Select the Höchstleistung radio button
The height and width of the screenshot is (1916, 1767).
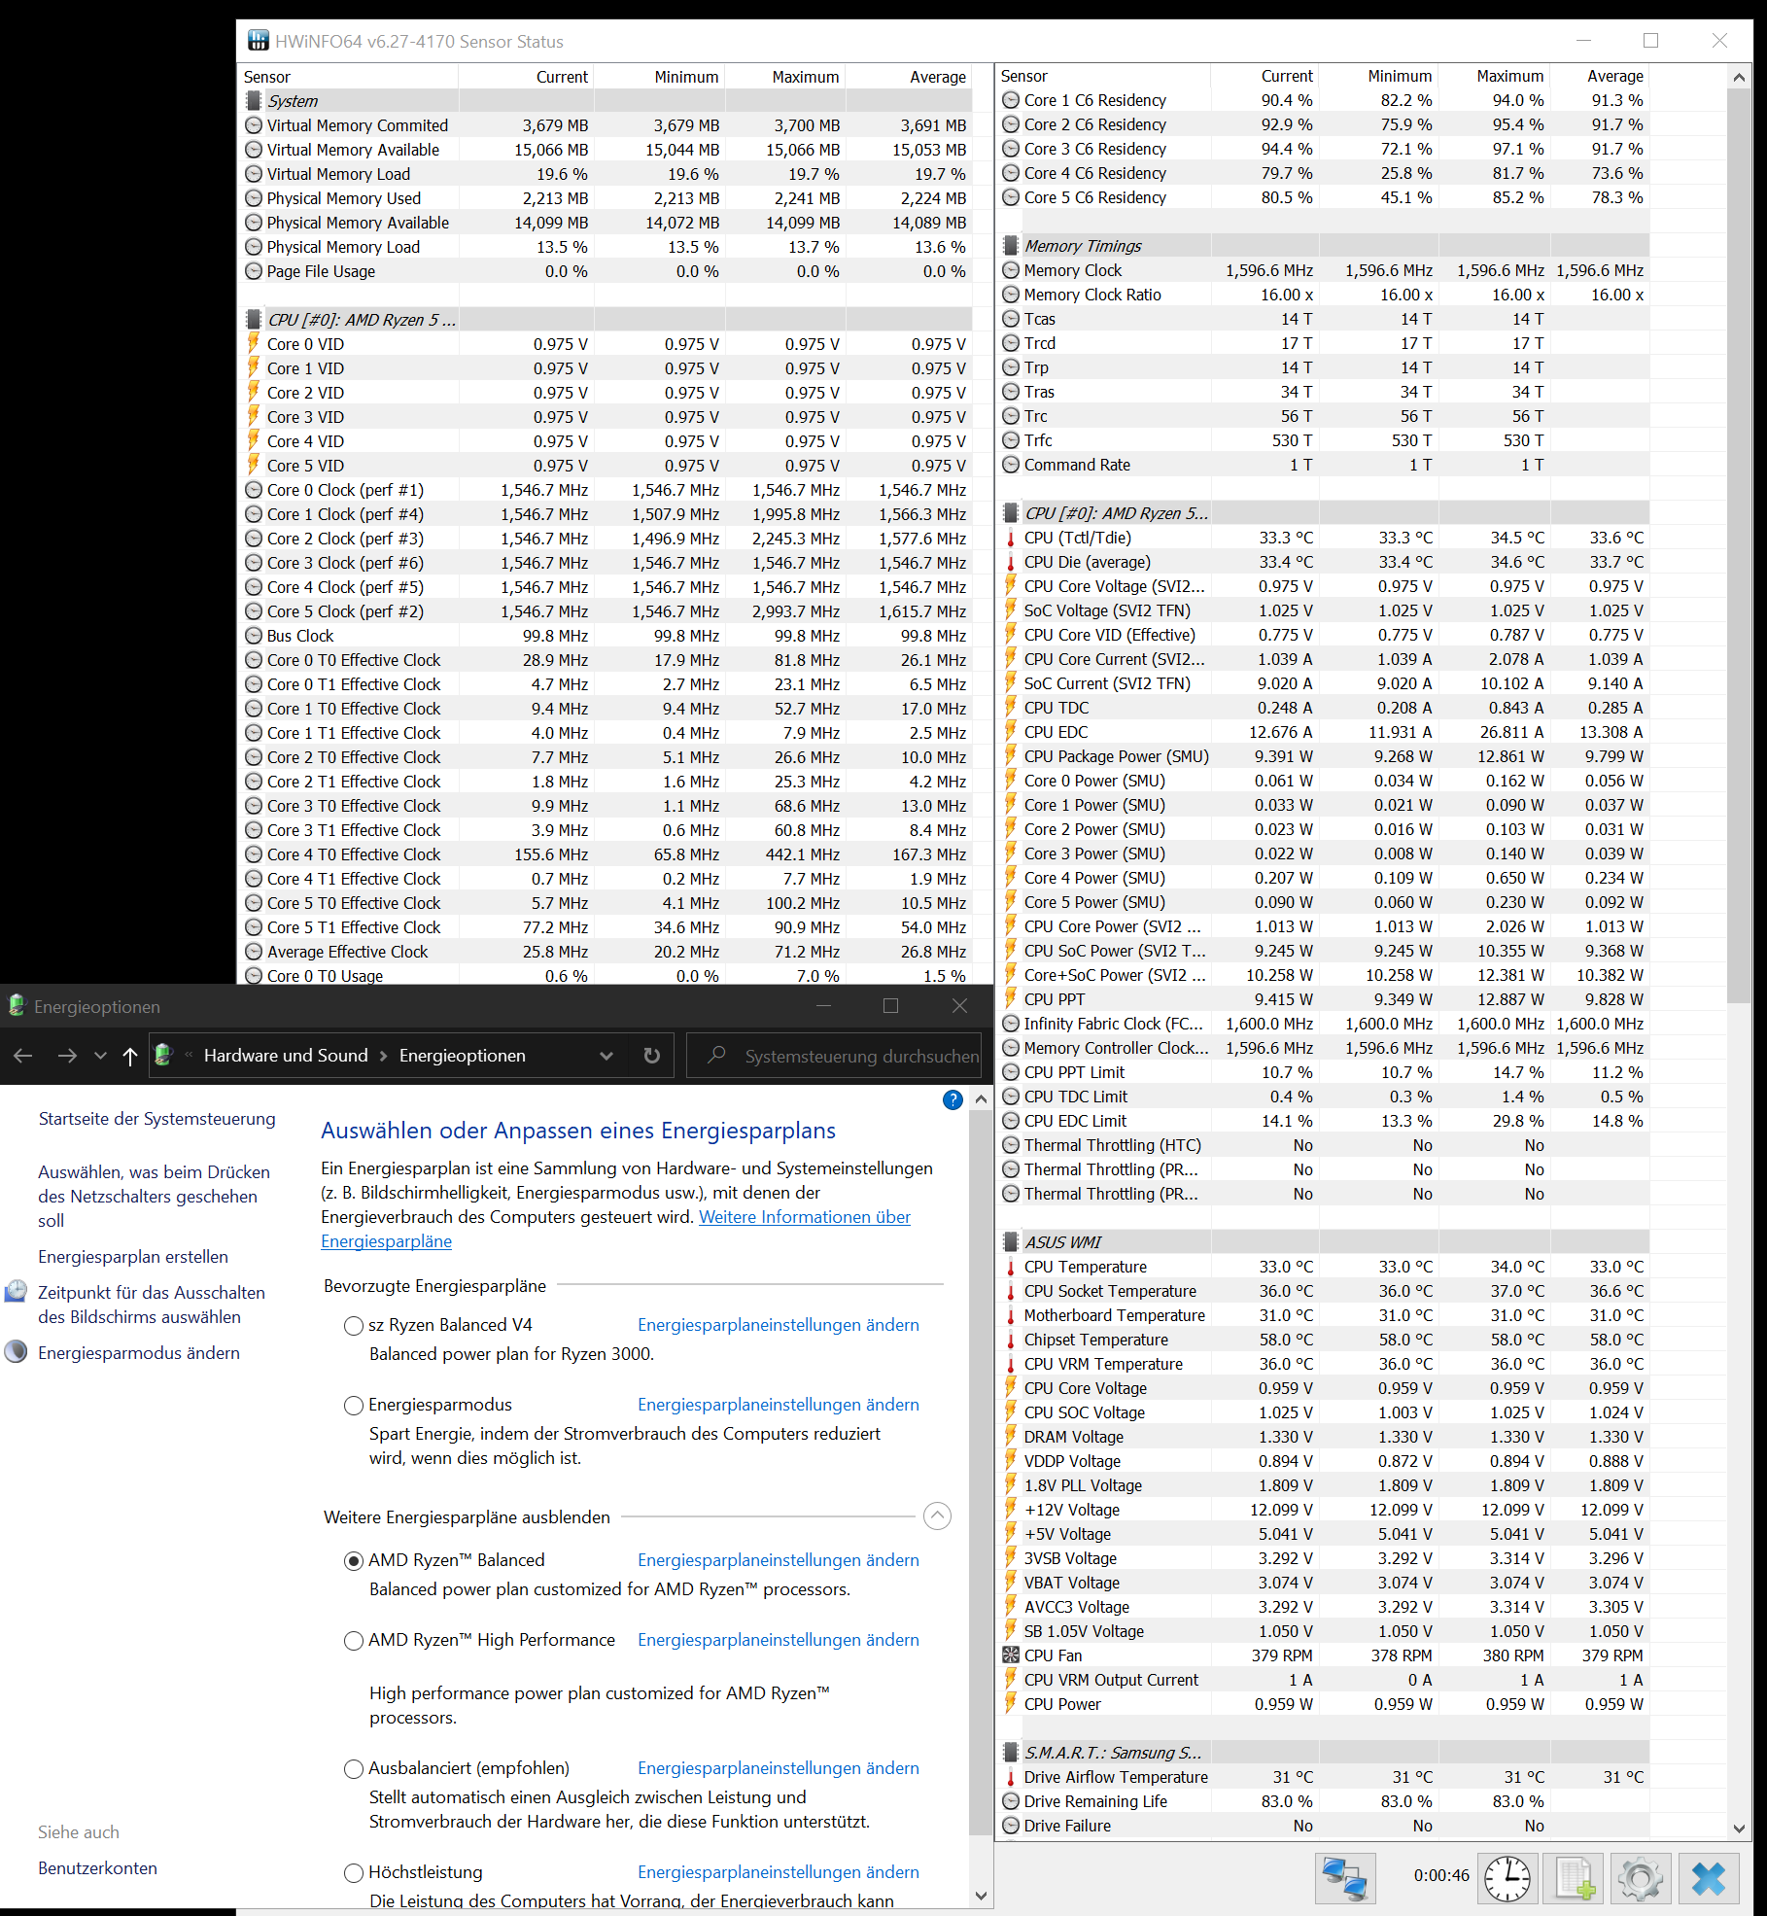click(x=354, y=1872)
